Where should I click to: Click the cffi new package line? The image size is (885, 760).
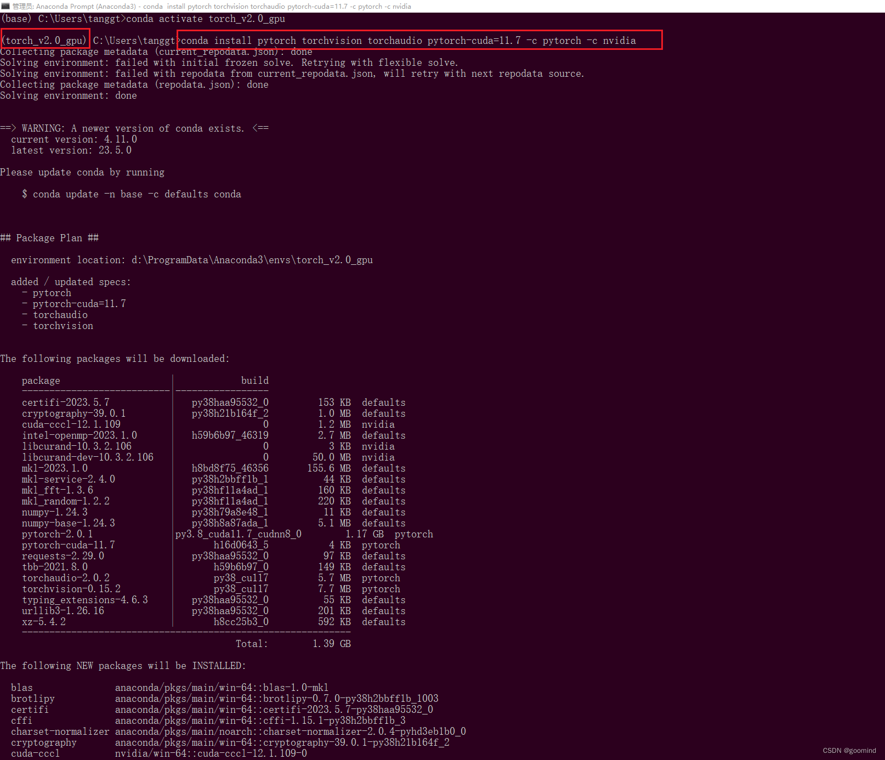(208, 721)
